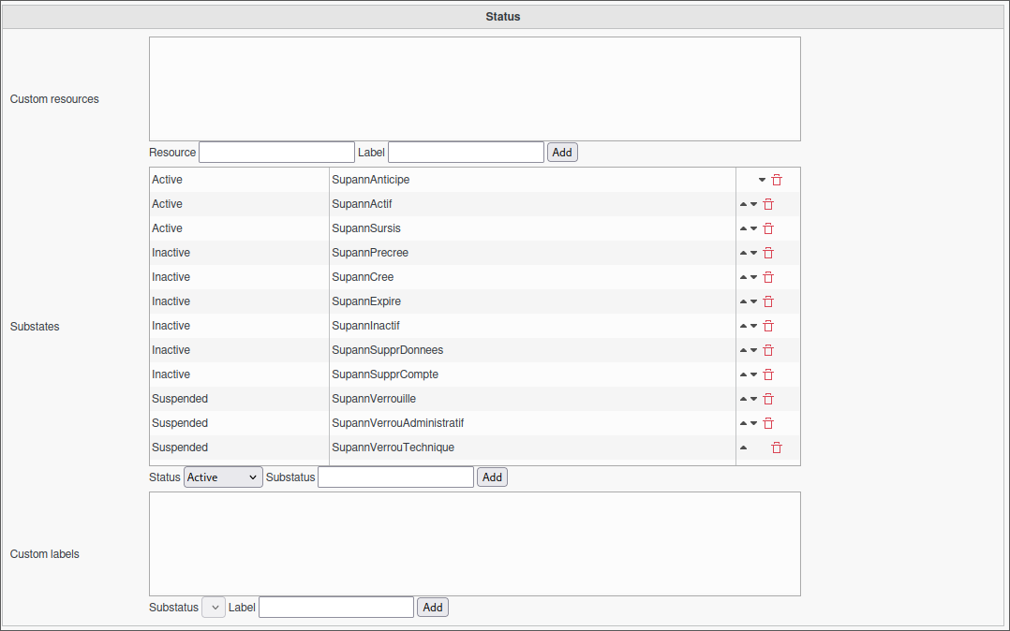Select the SupannVerrouAdministratif cell
The height and width of the screenshot is (631, 1010).
coord(532,423)
